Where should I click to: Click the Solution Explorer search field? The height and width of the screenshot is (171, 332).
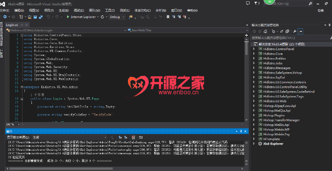(x=290, y=38)
